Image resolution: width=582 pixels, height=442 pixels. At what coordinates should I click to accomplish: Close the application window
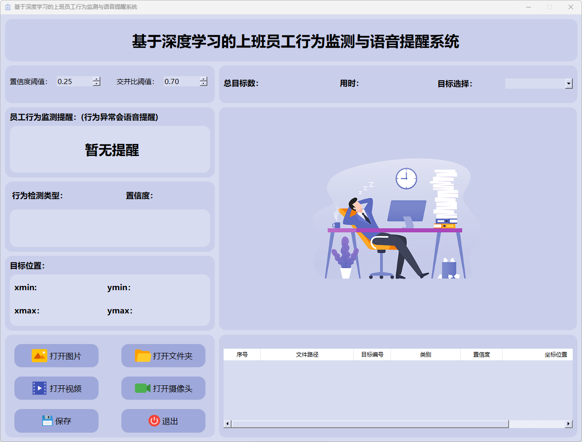coord(571,7)
